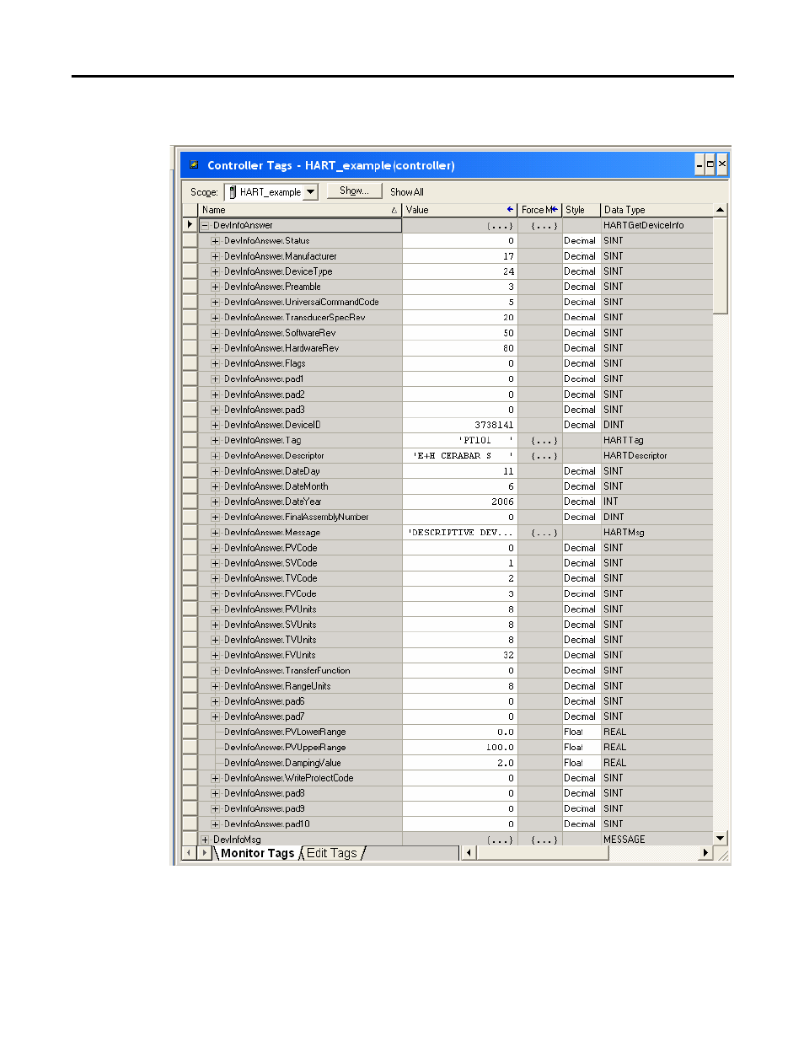
Task: Click the 'E+H CERABAR S' Descriptor value
Action: click(x=460, y=456)
